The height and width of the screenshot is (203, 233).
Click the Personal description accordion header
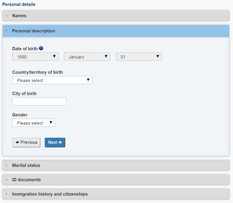(x=116, y=31)
